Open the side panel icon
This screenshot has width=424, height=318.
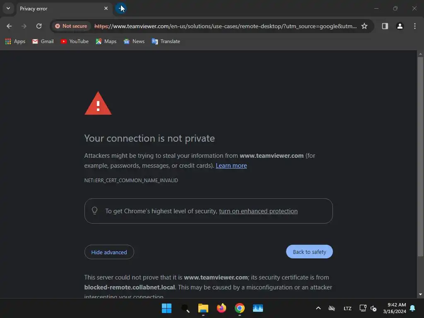click(385, 26)
